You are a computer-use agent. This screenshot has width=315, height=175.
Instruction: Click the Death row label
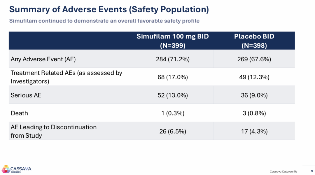19,113
